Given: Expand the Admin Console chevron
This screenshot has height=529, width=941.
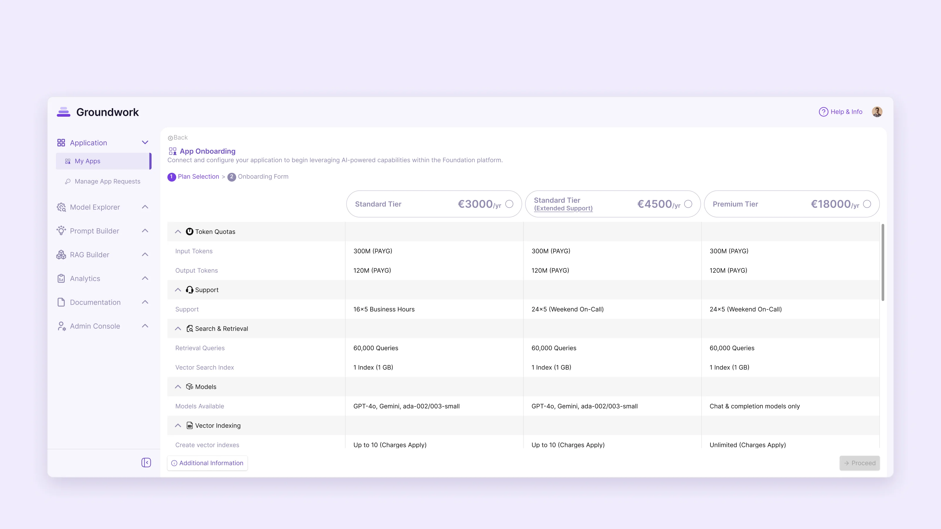Looking at the screenshot, I should 145,326.
